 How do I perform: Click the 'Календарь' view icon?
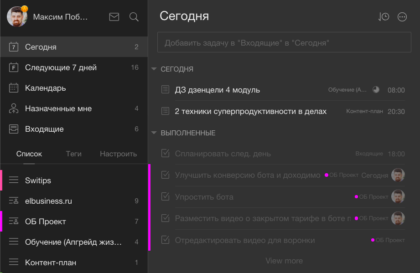point(13,88)
